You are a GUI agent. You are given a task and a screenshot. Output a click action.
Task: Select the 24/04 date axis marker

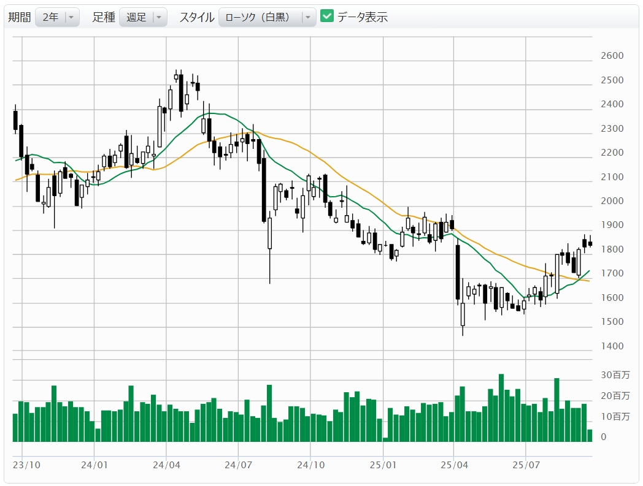pos(166,465)
